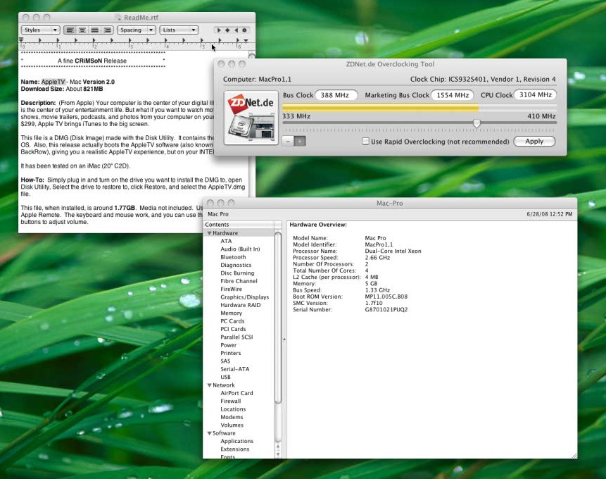606x479 pixels.
Task: Select Modems under Network
Action: pyautogui.click(x=232, y=417)
